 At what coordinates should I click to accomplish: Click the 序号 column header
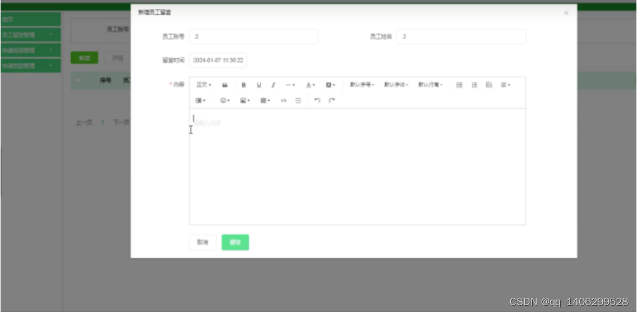[x=105, y=81]
